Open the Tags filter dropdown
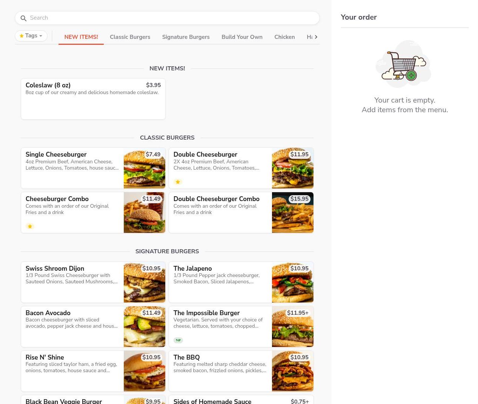The image size is (478, 404). tap(31, 36)
